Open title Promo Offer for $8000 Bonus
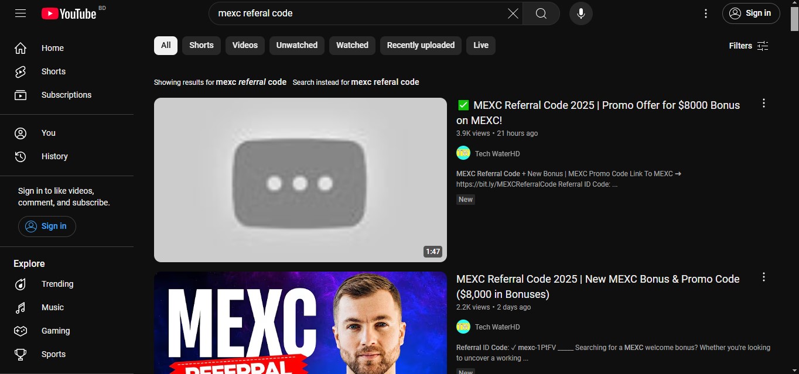The image size is (799, 374). (x=598, y=113)
